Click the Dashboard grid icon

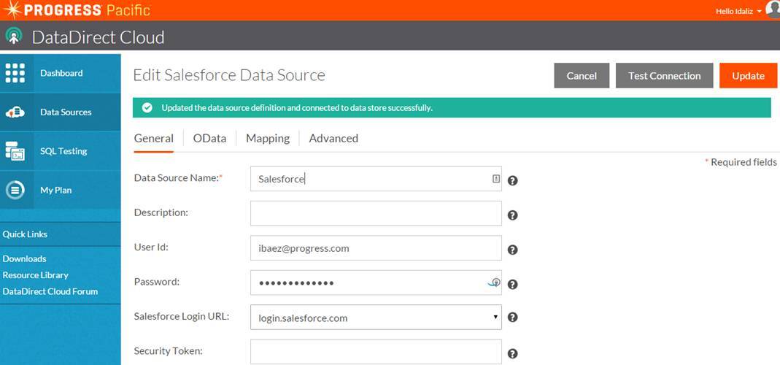coord(15,73)
